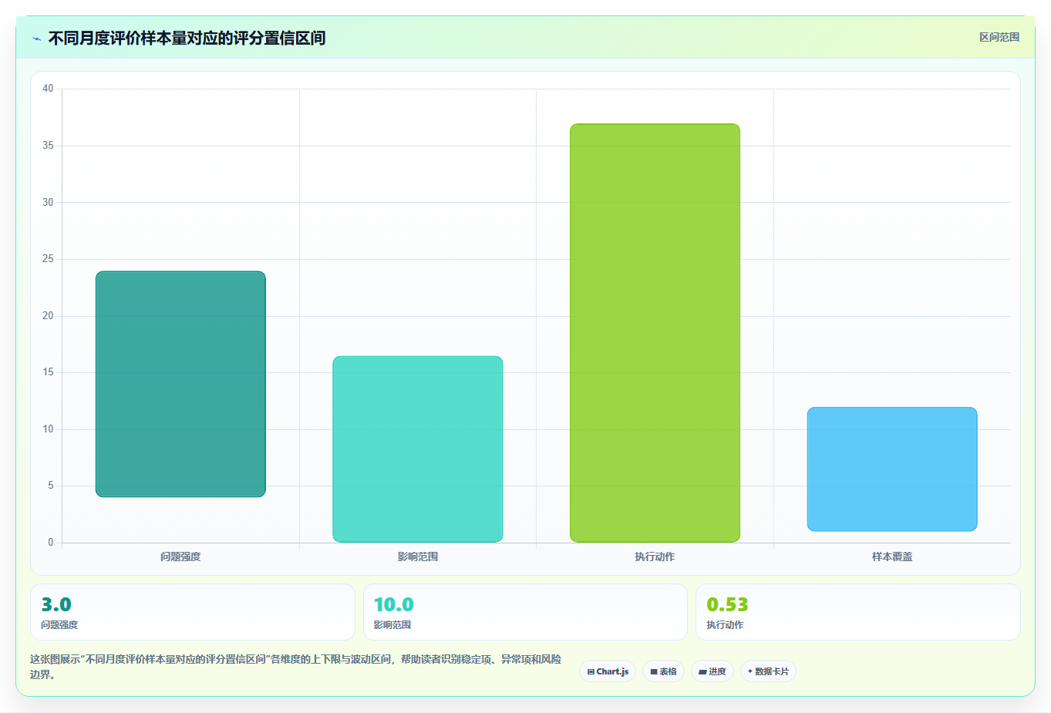Viewport: 1051px width, 713px height.
Task: Click the chart title 不同月度评价样本量对应的评分置信区间
Action: [x=187, y=38]
